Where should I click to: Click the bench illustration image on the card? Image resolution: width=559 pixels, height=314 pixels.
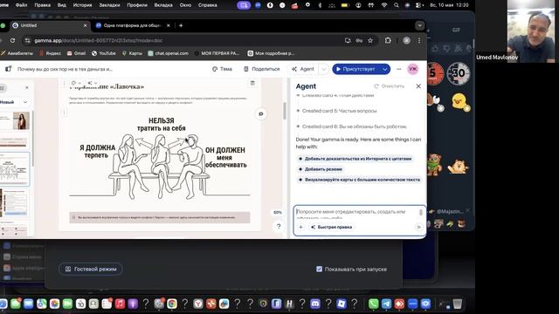coord(160,159)
